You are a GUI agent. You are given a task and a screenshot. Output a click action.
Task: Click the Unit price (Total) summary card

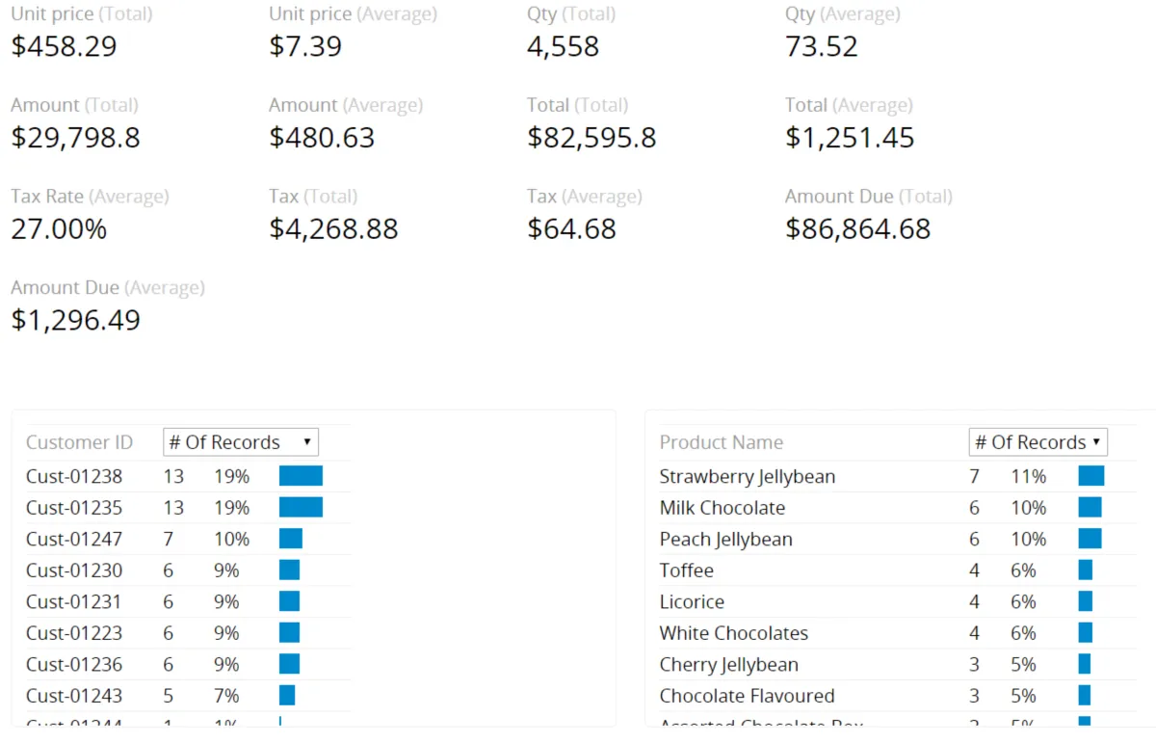pos(64,46)
